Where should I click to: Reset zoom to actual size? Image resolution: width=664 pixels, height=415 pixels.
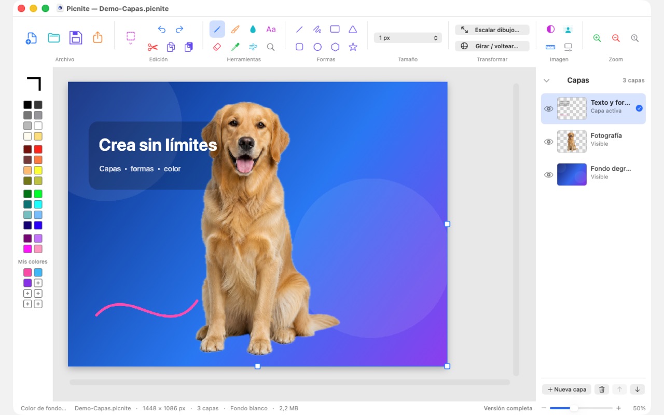(634, 38)
